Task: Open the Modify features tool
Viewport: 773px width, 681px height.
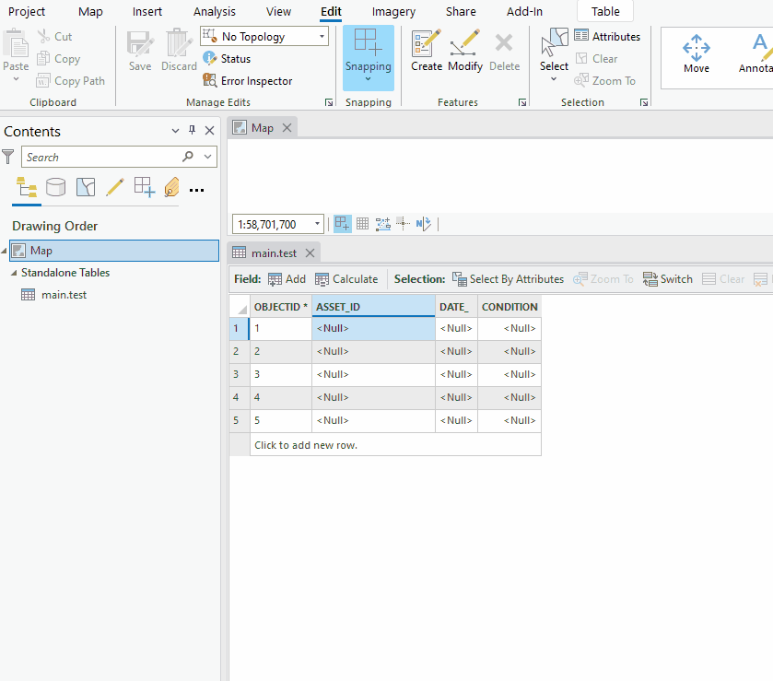Action: (465, 52)
